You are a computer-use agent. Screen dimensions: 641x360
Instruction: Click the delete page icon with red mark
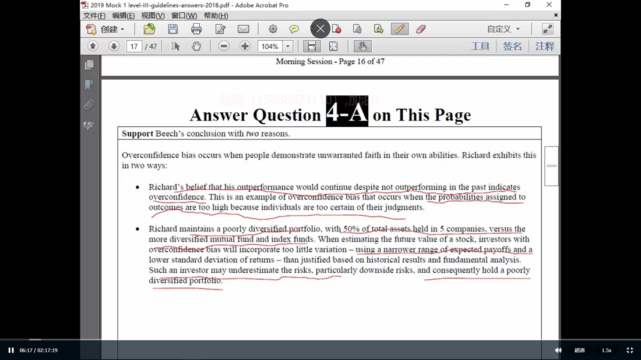pyautogui.click(x=336, y=29)
